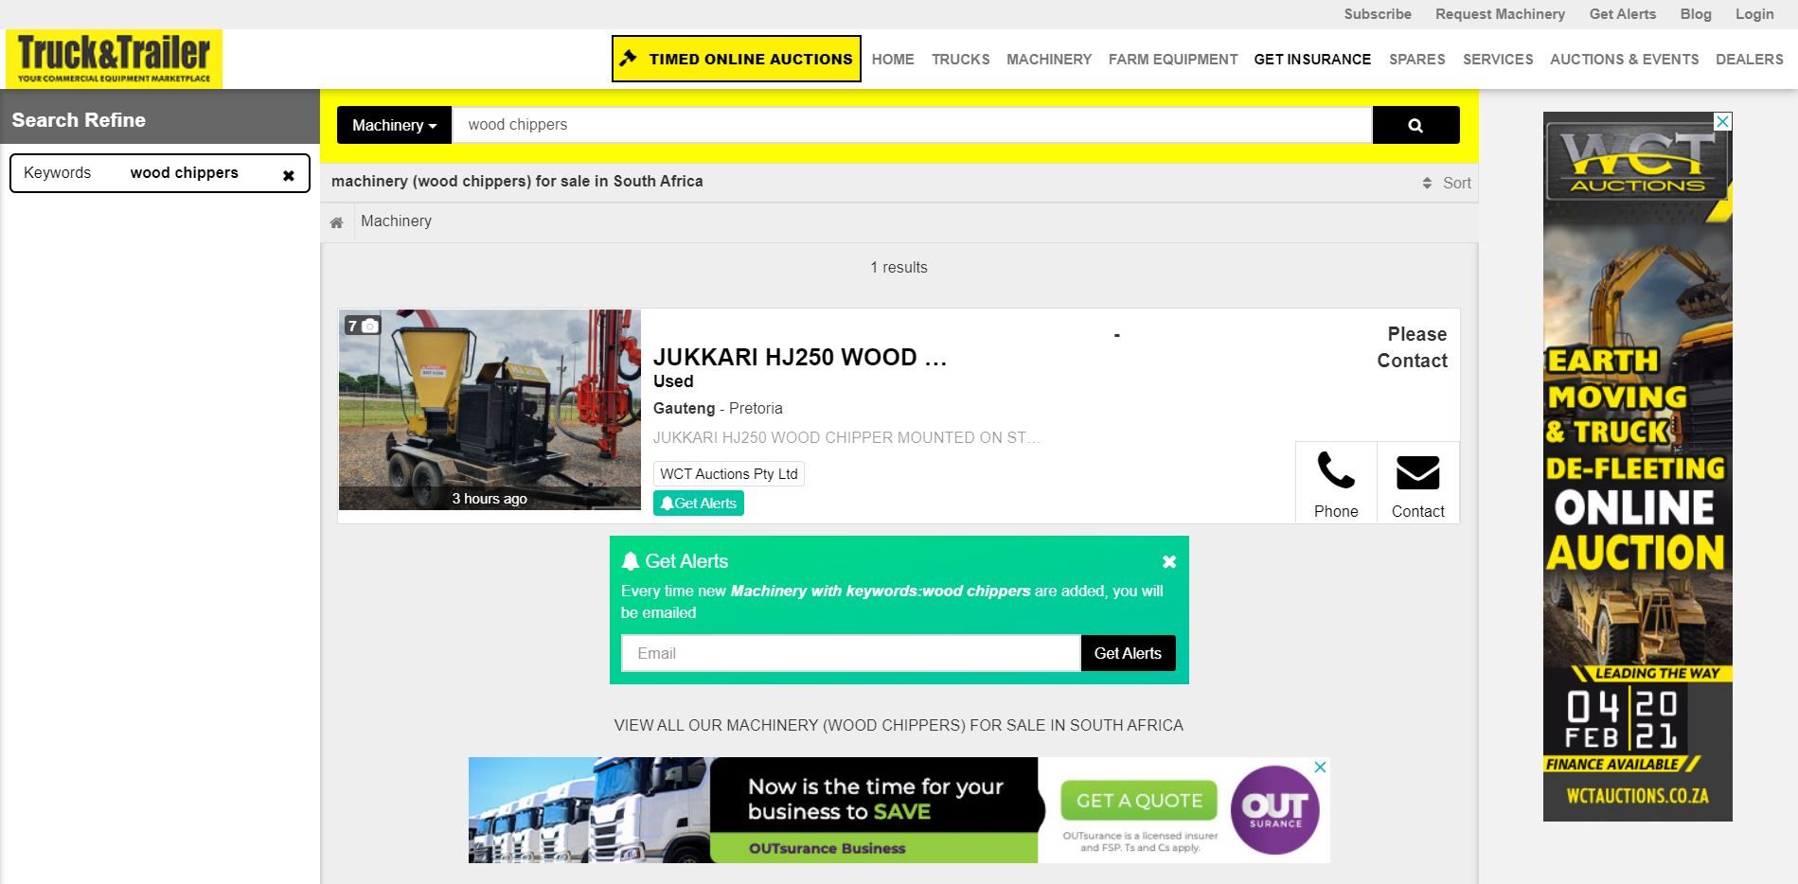Open the SPARES menu

click(x=1416, y=59)
